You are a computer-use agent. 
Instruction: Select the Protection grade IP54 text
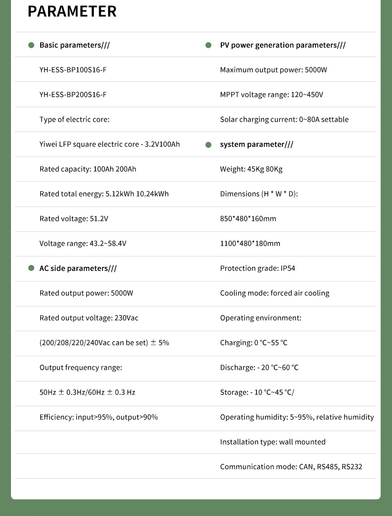(258, 268)
